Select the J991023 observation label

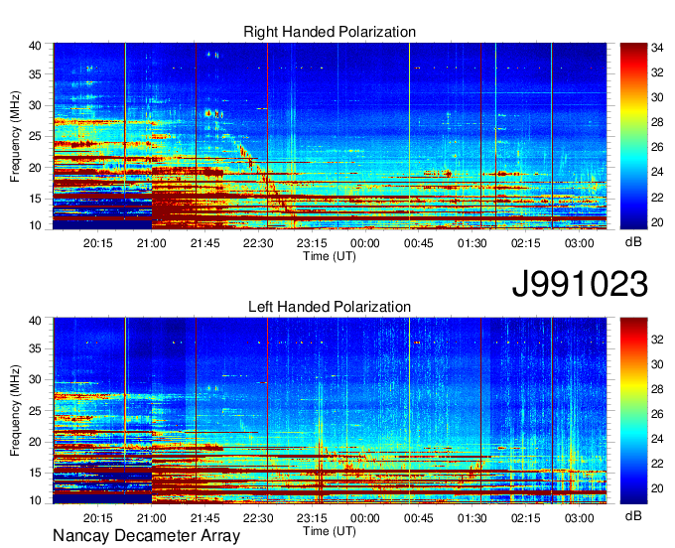[580, 284]
